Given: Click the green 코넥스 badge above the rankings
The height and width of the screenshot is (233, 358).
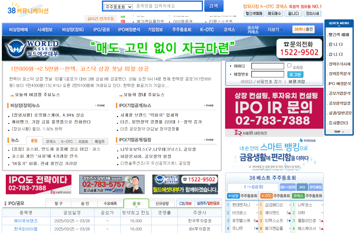Looking at the screenshot, I should click(x=299, y=196).
